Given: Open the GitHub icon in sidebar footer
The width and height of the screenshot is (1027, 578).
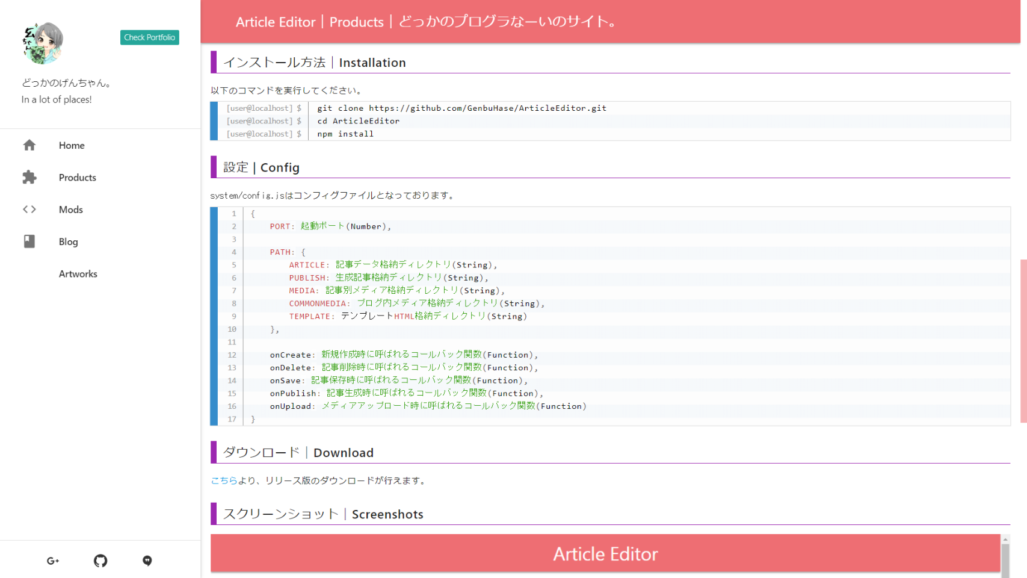Looking at the screenshot, I should [100, 561].
